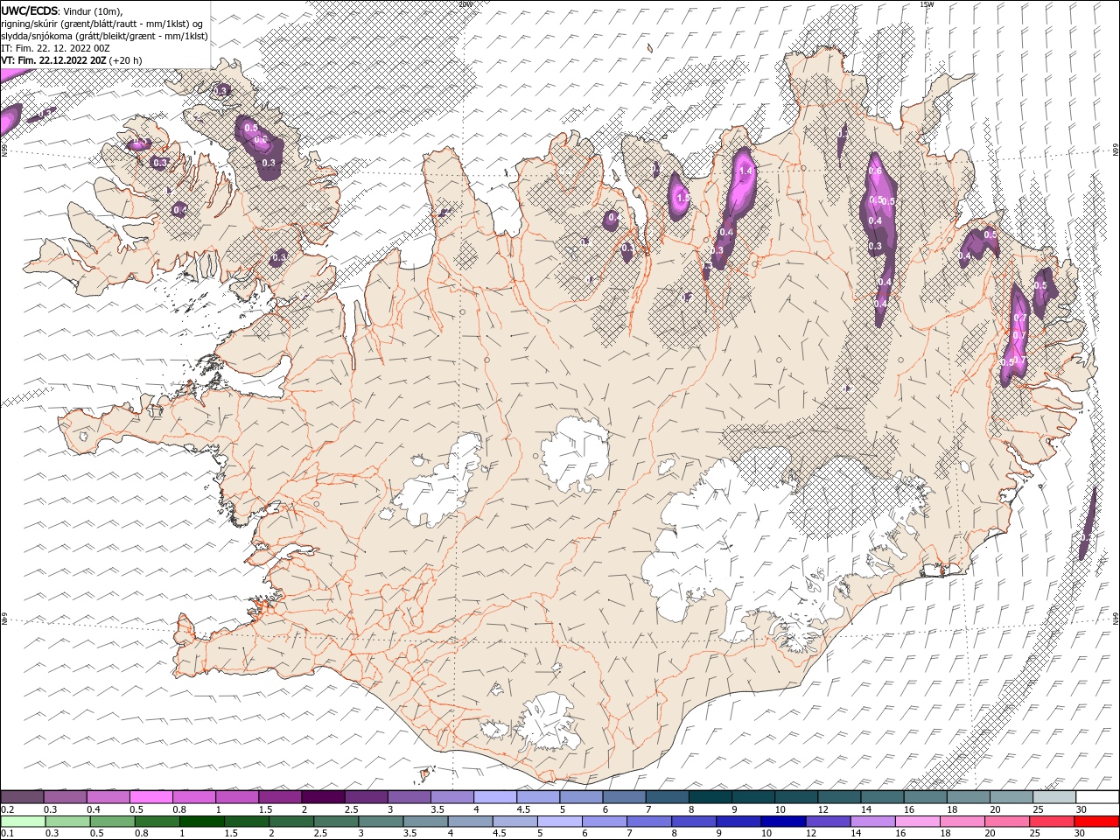
Task: Pick the light violet rain swatch between 14 and 16
Action: coord(871,822)
